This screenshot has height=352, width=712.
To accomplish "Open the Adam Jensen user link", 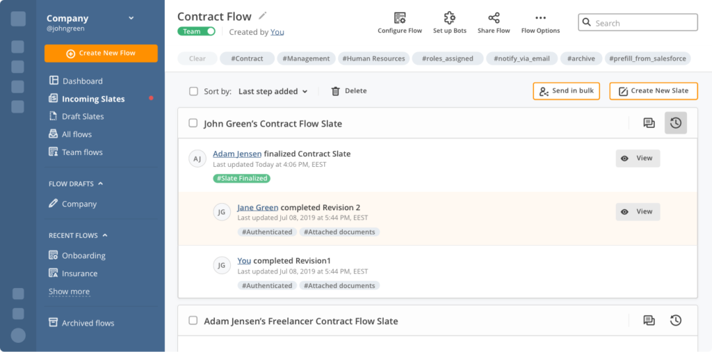I will click(x=237, y=154).
